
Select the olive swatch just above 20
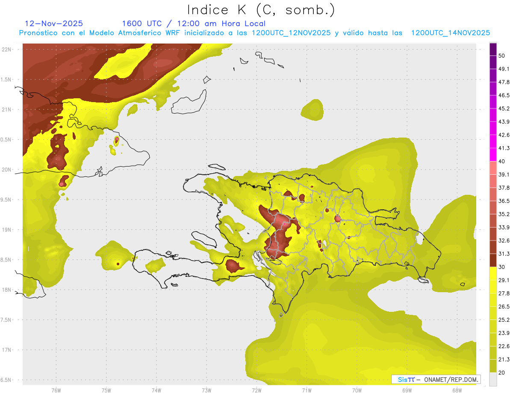coord(493,366)
